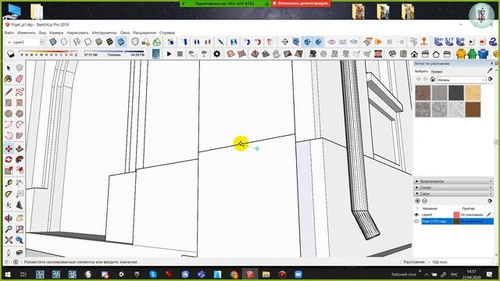
Task: Open the Layer0 layer dropdown
Action: tap(41, 42)
